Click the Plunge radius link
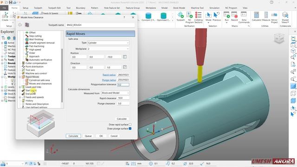This screenshot has width=297, height=167. click(x=109, y=80)
